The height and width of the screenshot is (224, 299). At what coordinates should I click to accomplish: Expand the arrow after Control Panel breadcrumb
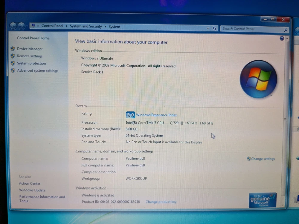click(x=66, y=26)
